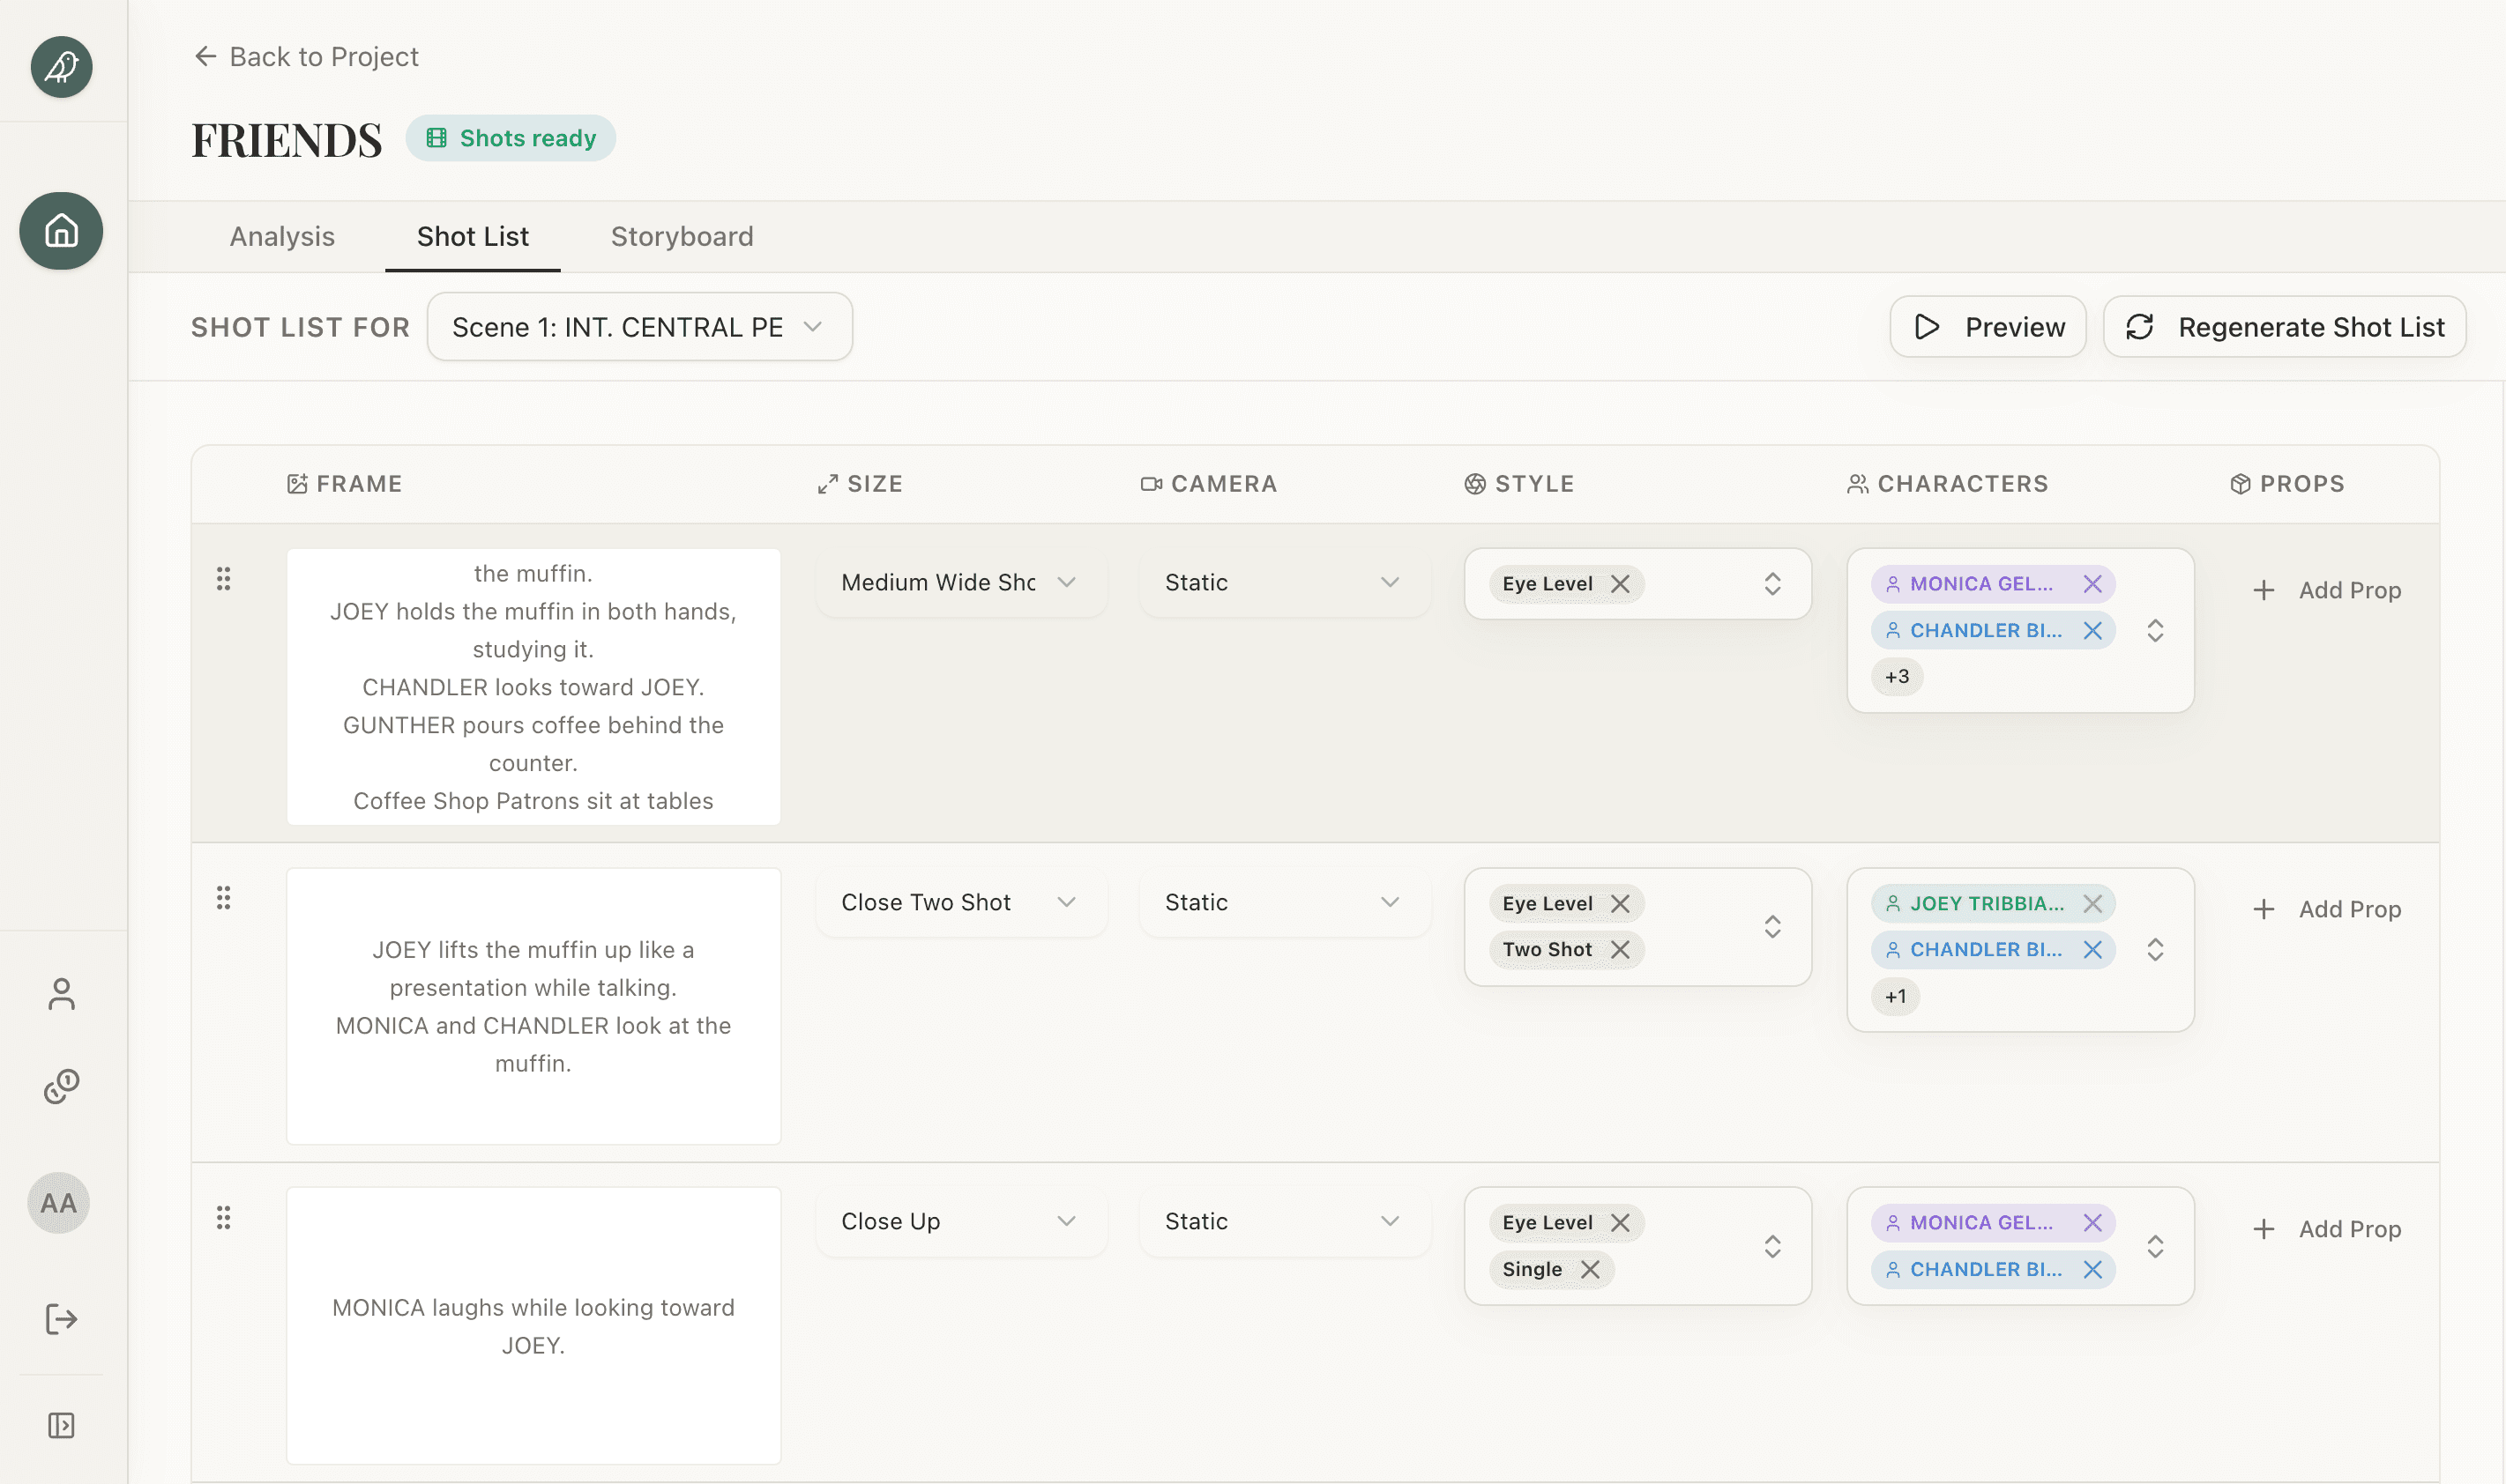Click the PROPS column header
The width and height of the screenshot is (2506, 1484).
point(2288,485)
